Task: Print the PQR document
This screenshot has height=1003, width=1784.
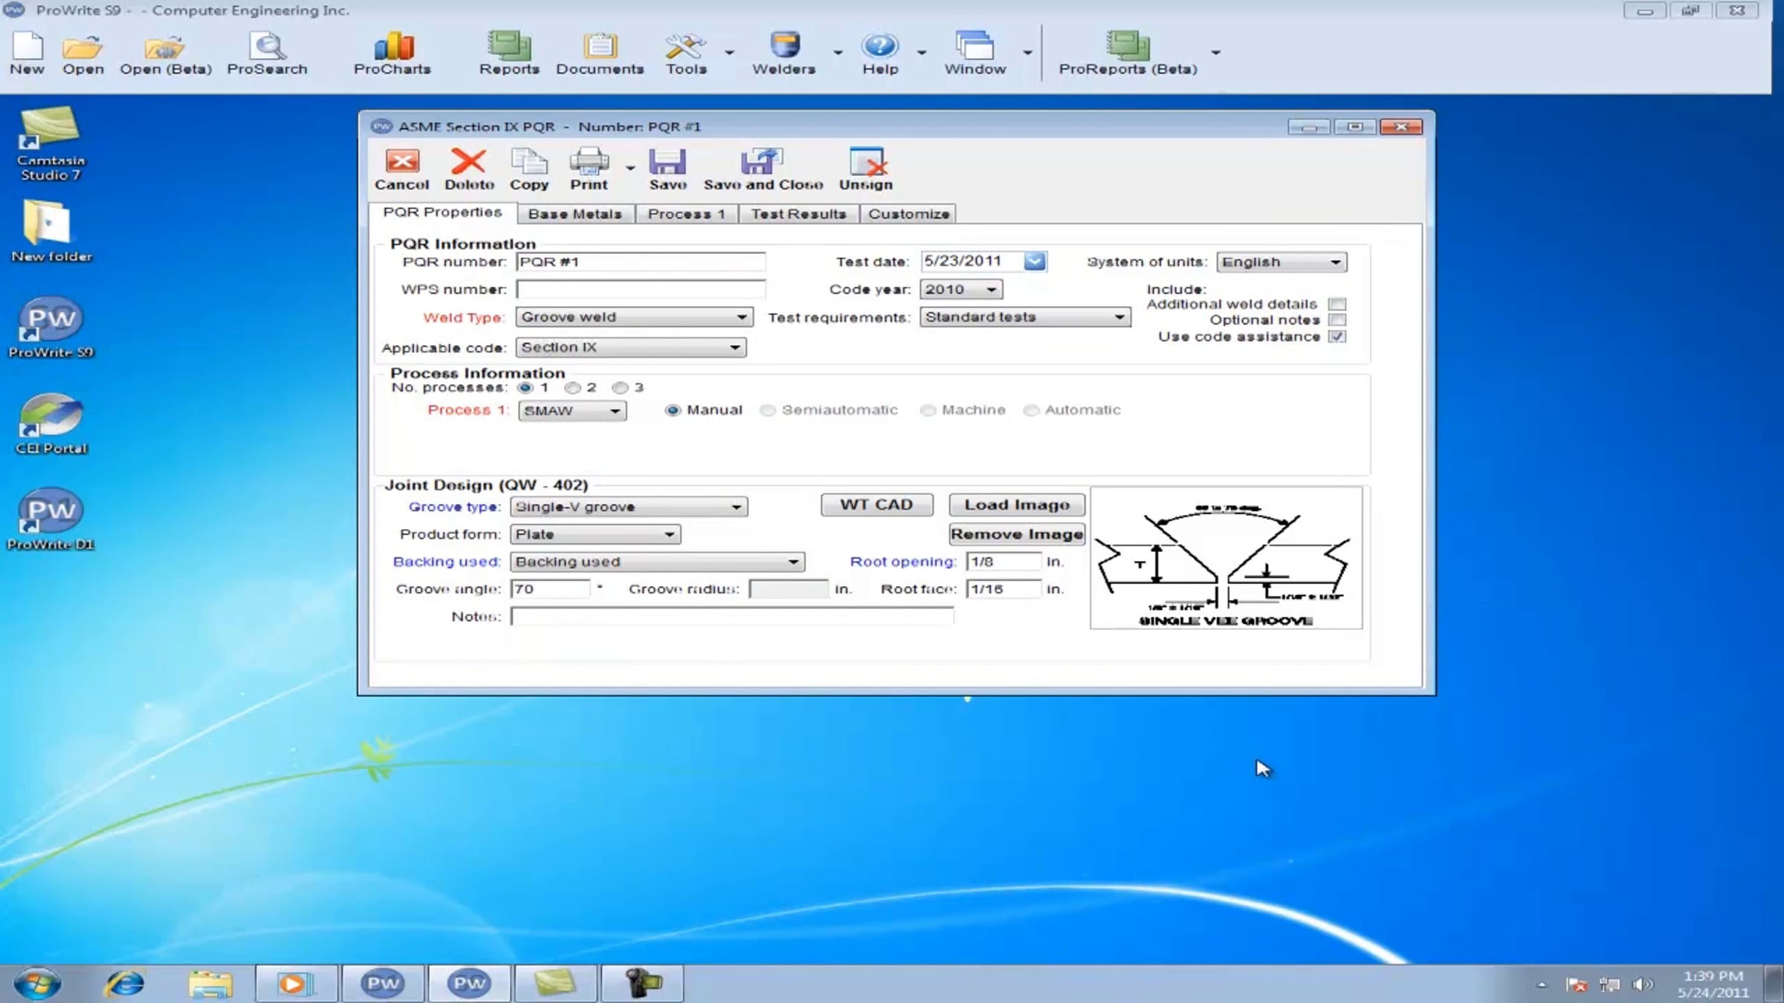Action: [589, 169]
